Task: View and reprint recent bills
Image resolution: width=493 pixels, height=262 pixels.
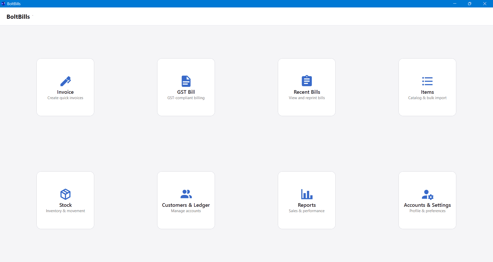Action: (307, 87)
